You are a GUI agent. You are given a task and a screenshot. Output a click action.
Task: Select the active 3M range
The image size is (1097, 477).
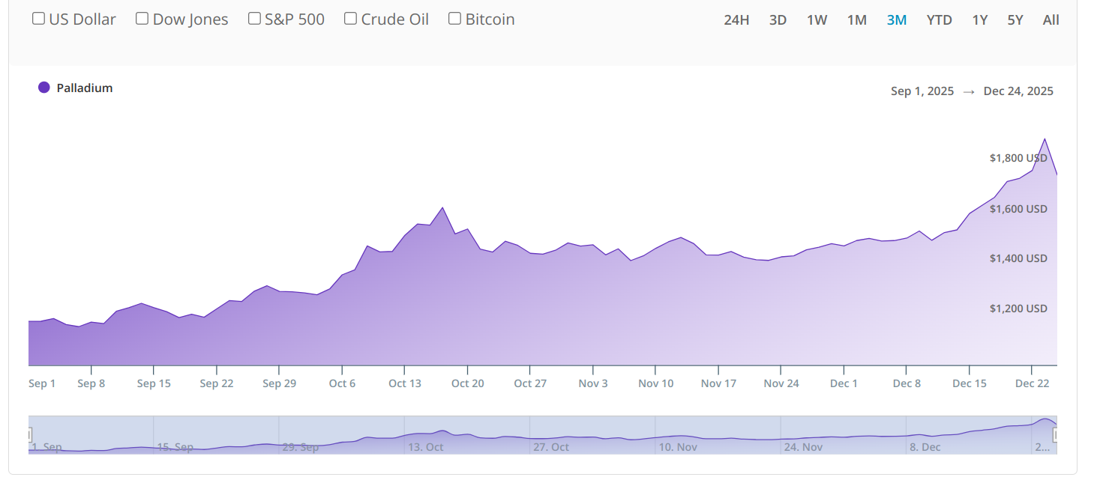897,20
